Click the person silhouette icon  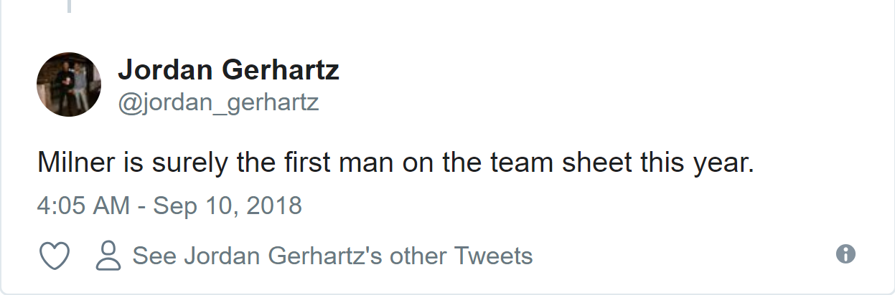[108, 256]
